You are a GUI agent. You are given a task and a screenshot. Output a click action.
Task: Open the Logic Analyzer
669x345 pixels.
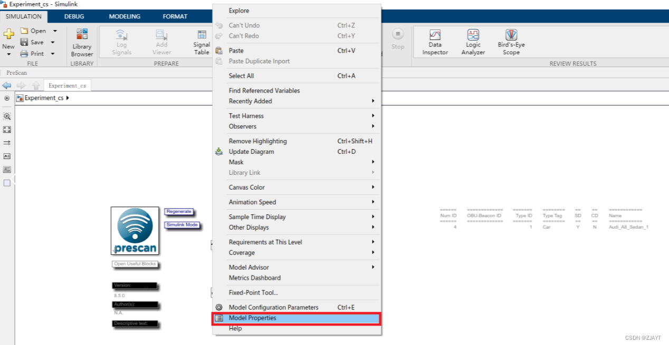click(x=473, y=42)
